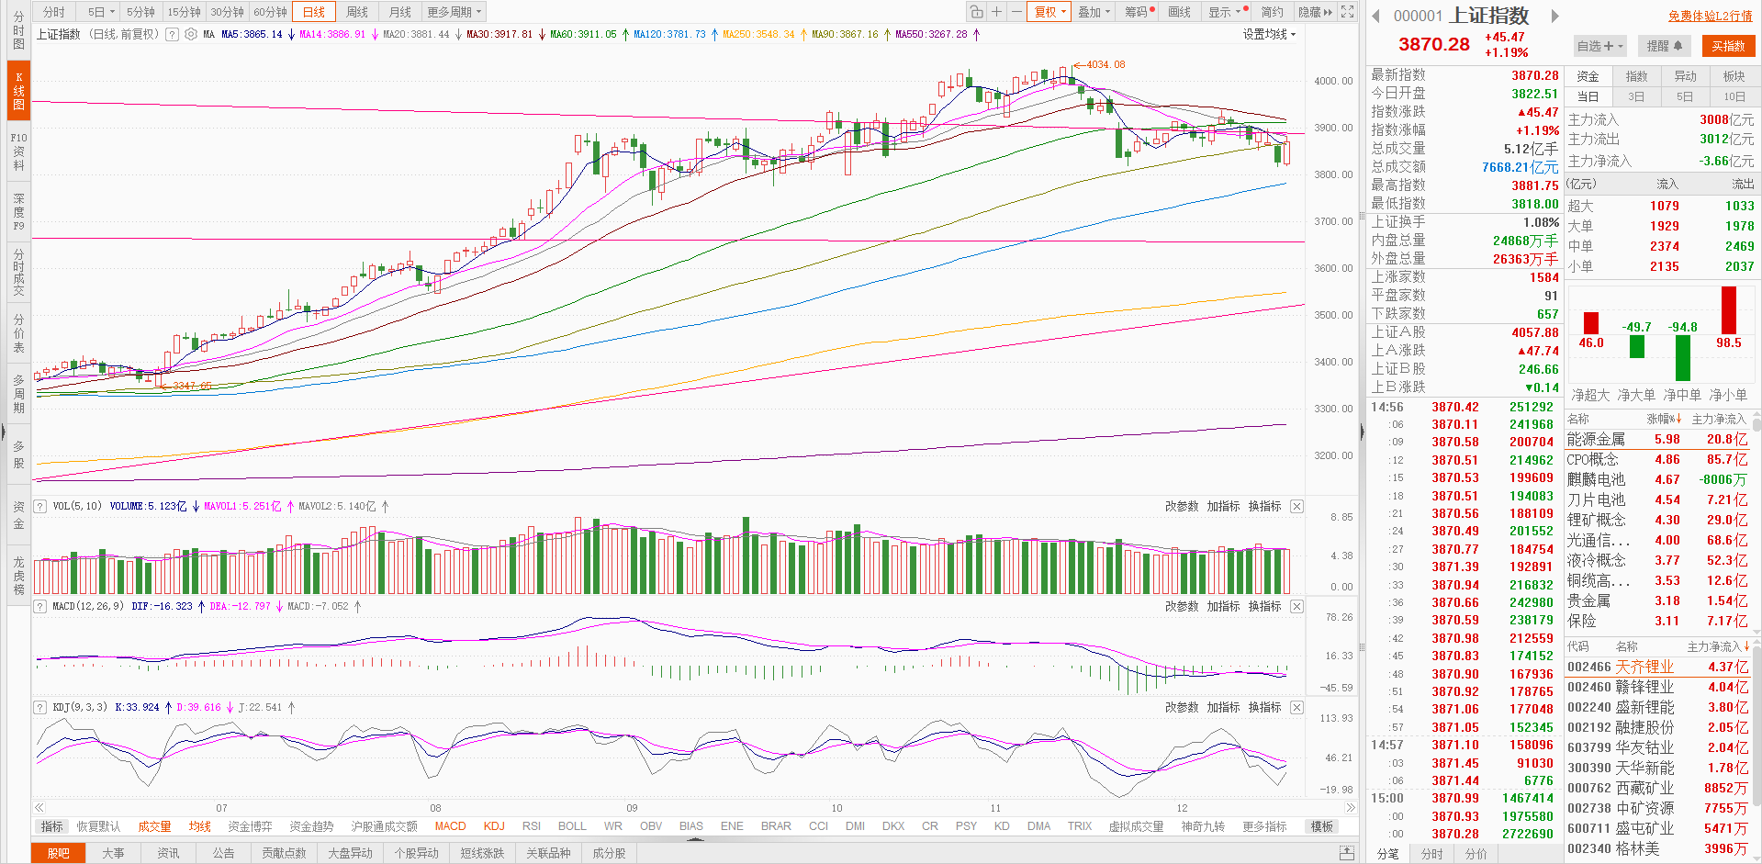Open 免费体验L2行情 link
Viewport: 1762px width, 864px height.
pos(1710,16)
